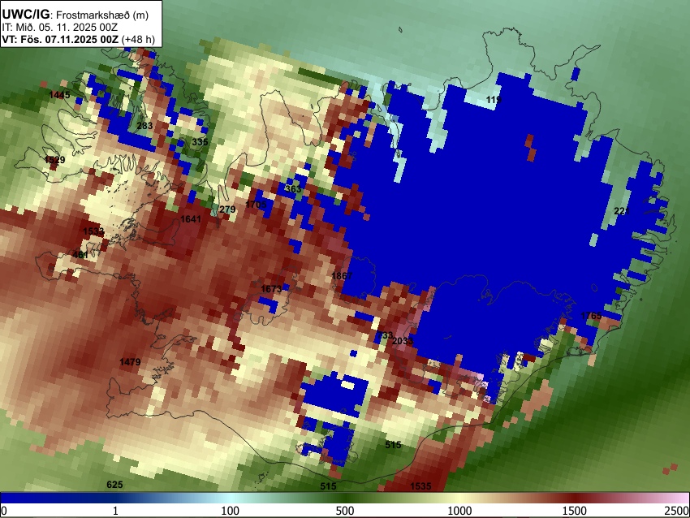This screenshot has width=690, height=518.
Task: Click the 733 map value
Action: pyautogui.click(x=385, y=335)
